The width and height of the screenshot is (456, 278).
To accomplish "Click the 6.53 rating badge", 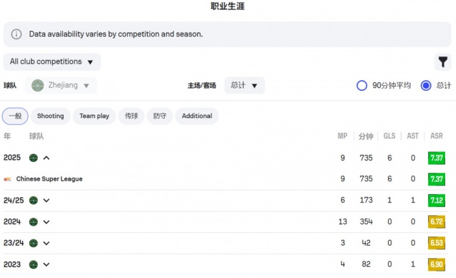I will [x=437, y=243].
